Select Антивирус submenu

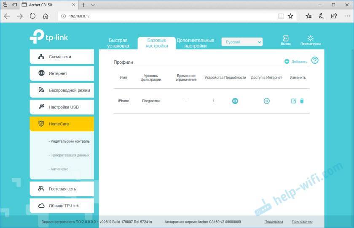pos(58,169)
